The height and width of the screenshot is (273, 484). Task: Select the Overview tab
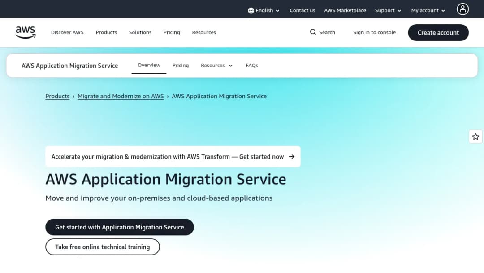149,65
